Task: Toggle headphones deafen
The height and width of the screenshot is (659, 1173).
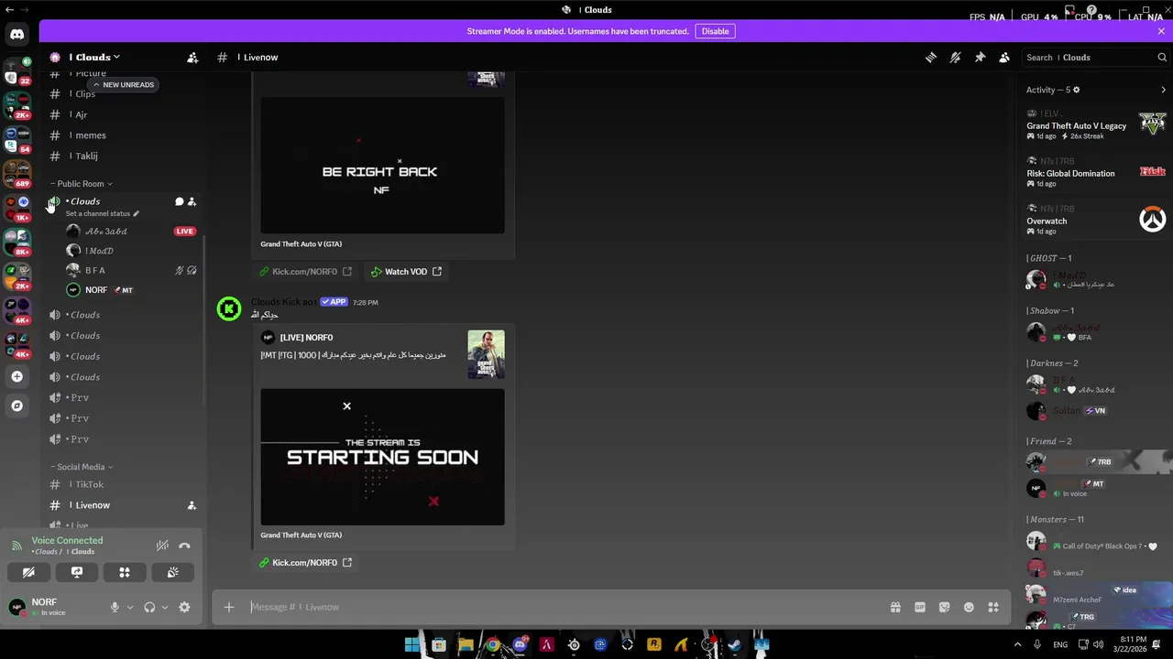Action: click(x=149, y=607)
